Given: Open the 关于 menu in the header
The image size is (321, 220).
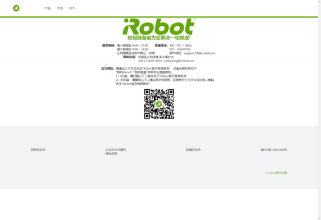Looking at the screenshot, I should [72, 8].
